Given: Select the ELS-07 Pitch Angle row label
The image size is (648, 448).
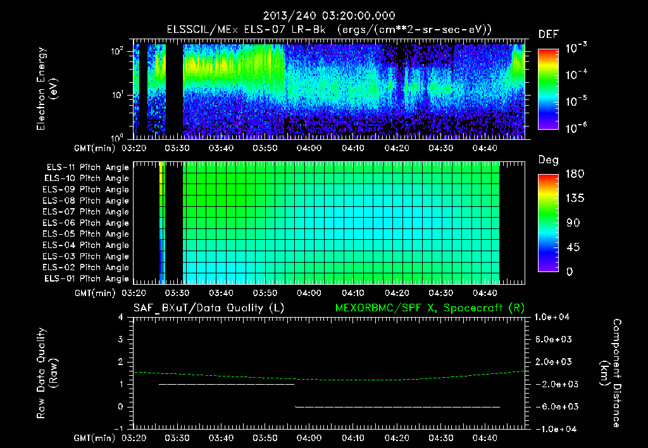Looking at the screenshot, I should coord(86,211).
